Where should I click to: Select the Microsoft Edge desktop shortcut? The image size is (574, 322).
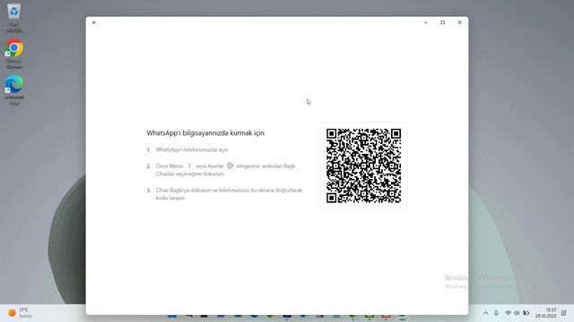pos(14,90)
